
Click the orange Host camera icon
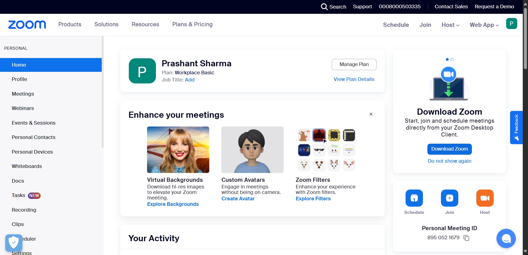point(485,198)
